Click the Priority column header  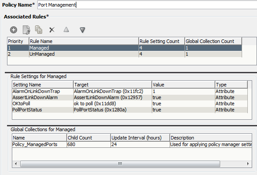[x=18, y=41]
